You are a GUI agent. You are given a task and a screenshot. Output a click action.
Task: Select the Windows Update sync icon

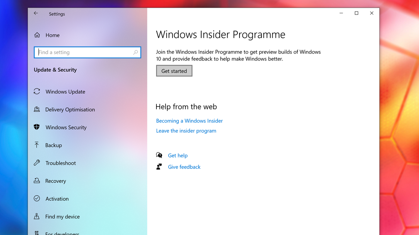coord(37,92)
